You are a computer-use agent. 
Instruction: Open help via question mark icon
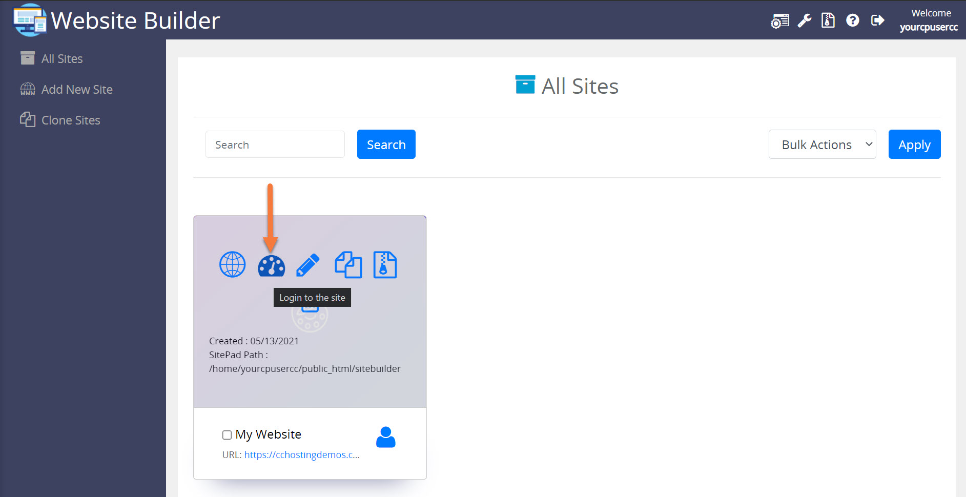pos(852,20)
